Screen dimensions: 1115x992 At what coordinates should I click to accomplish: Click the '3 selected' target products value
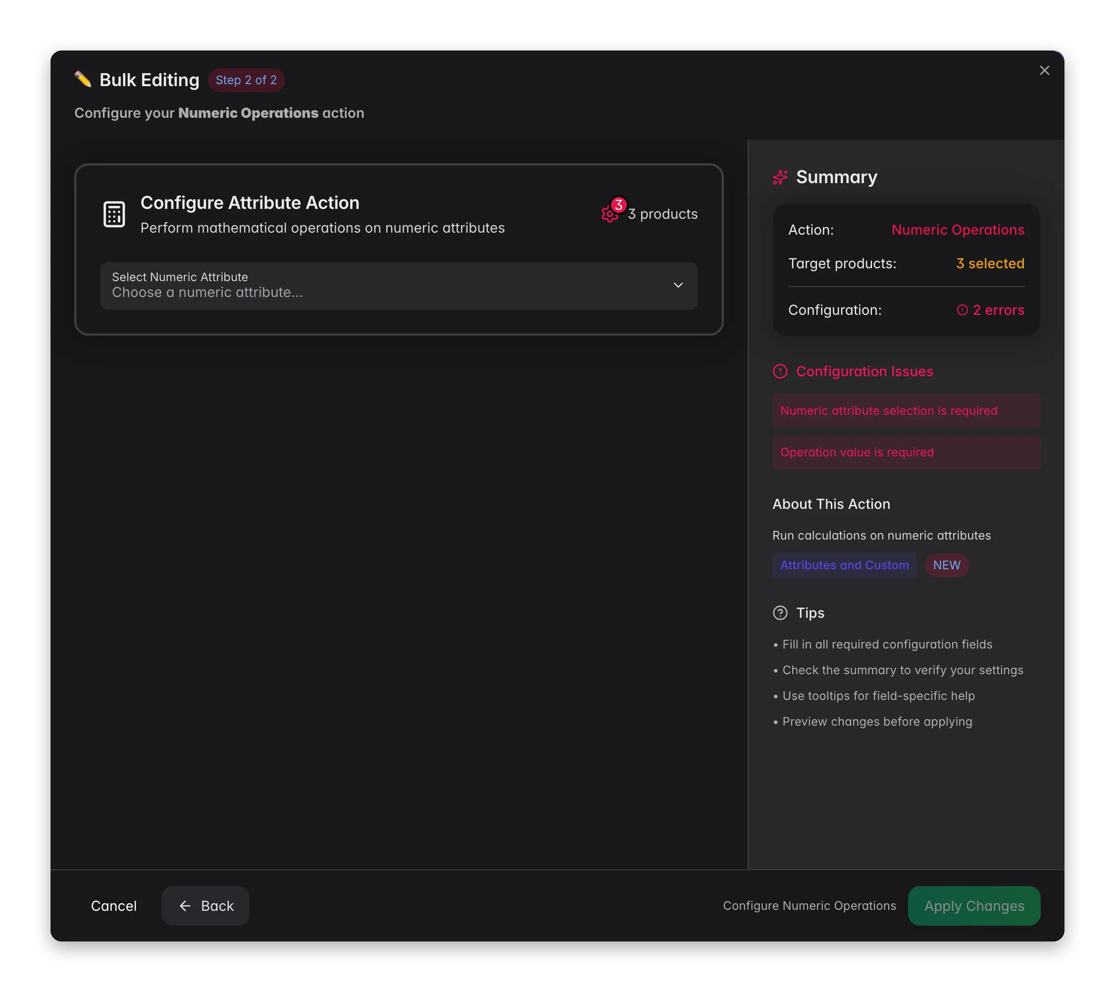tap(991, 263)
